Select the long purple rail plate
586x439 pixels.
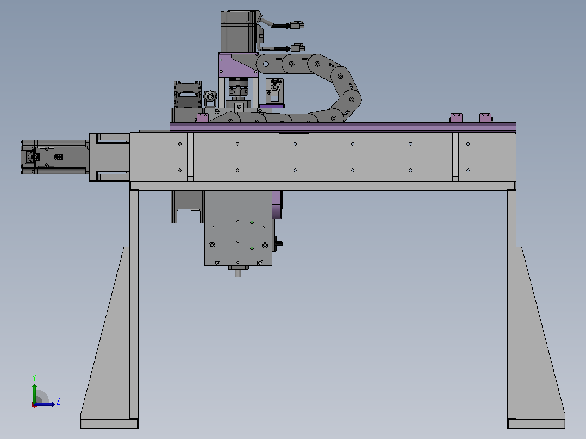[x=342, y=127]
